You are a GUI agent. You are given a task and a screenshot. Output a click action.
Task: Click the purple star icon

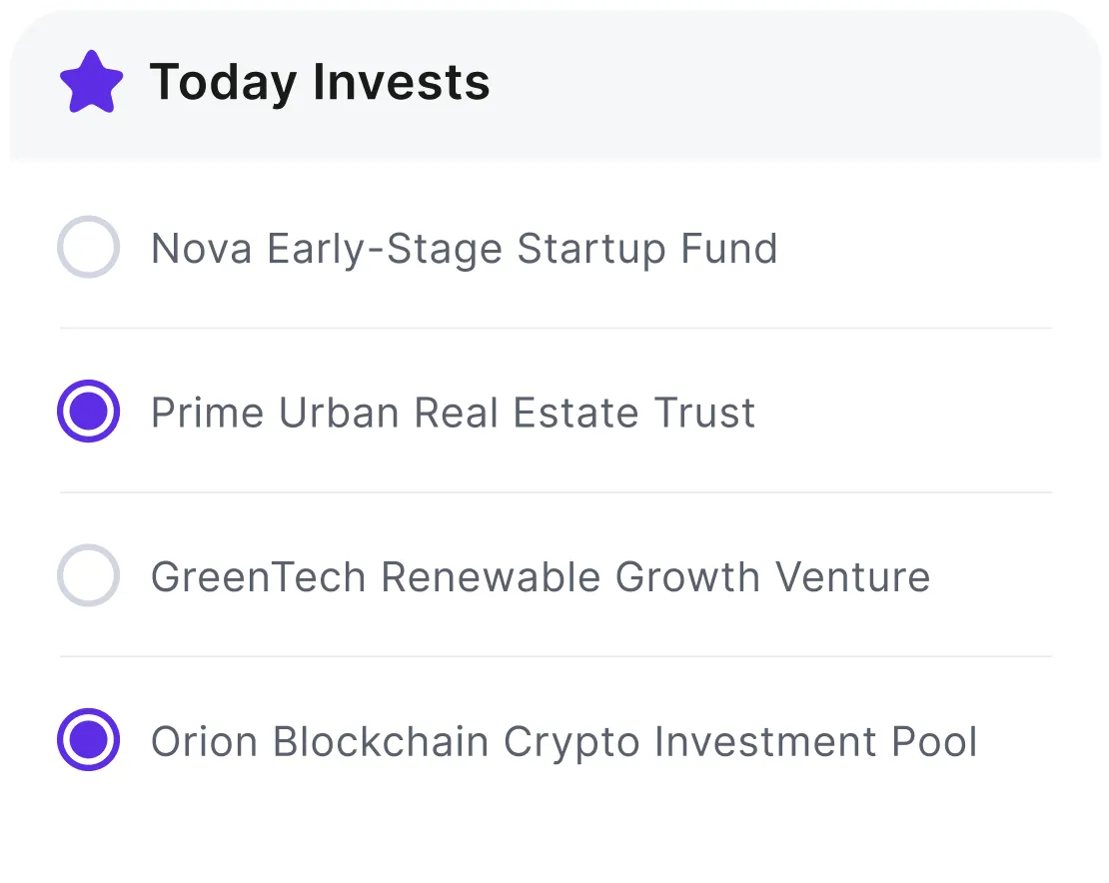91,82
